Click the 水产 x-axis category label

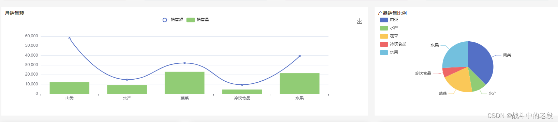click(127, 98)
